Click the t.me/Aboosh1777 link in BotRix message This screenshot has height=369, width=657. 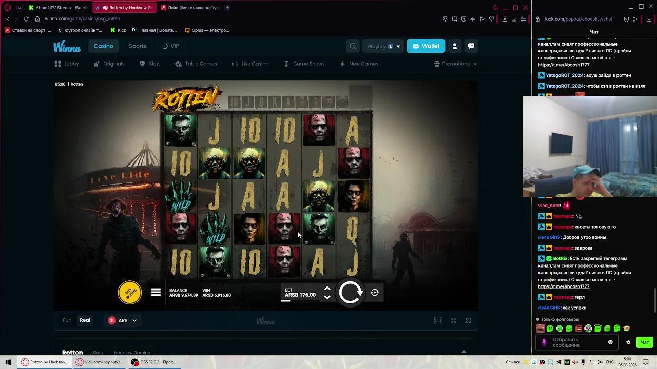pos(564,286)
